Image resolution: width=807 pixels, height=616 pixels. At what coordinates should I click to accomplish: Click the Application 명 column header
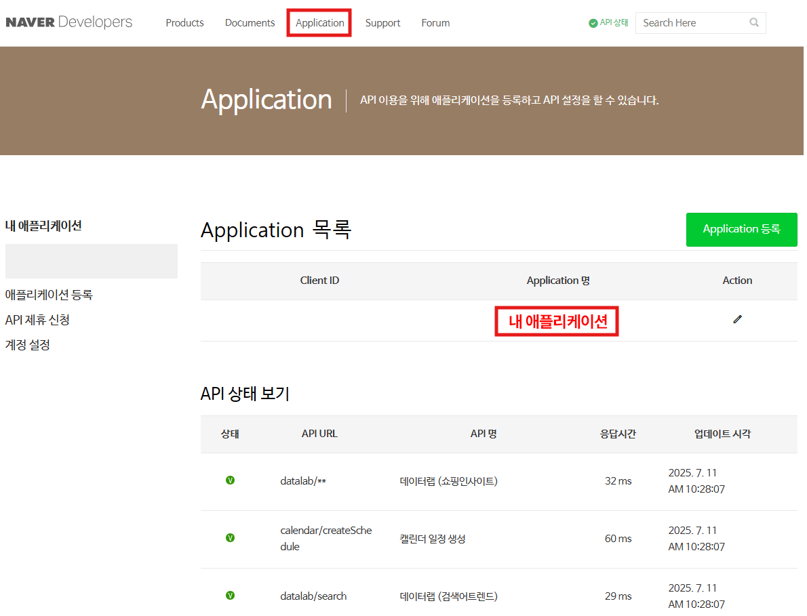click(x=558, y=281)
